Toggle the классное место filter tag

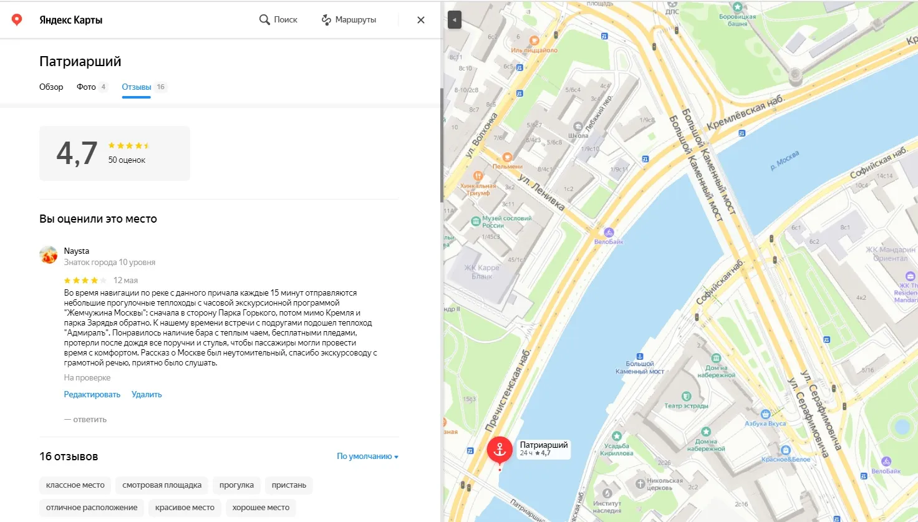tap(75, 485)
